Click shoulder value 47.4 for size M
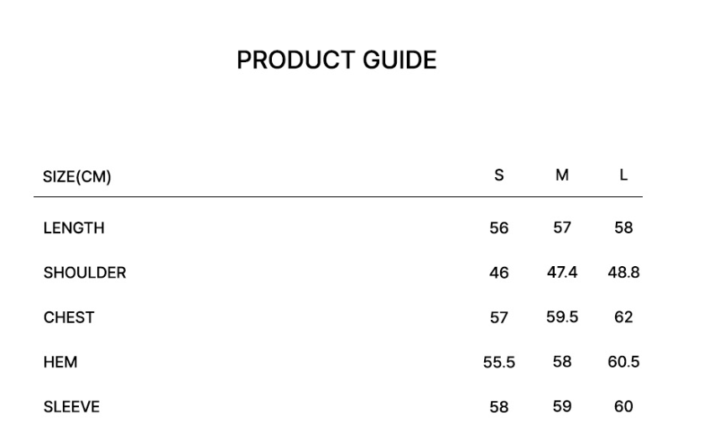Image resolution: width=709 pixels, height=439 pixels. [x=562, y=273]
